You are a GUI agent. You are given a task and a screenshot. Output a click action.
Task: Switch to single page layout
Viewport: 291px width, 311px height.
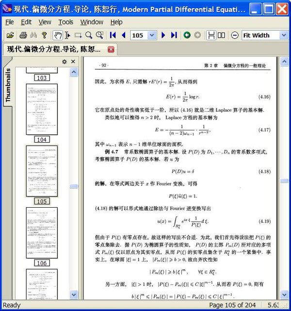coord(211,35)
